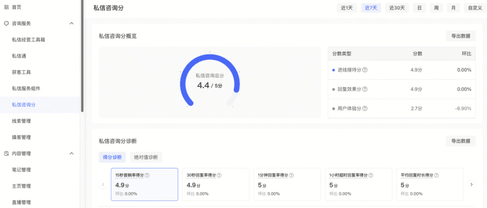Click the 内容管理 document icon
487x208 pixels.
click(6, 153)
